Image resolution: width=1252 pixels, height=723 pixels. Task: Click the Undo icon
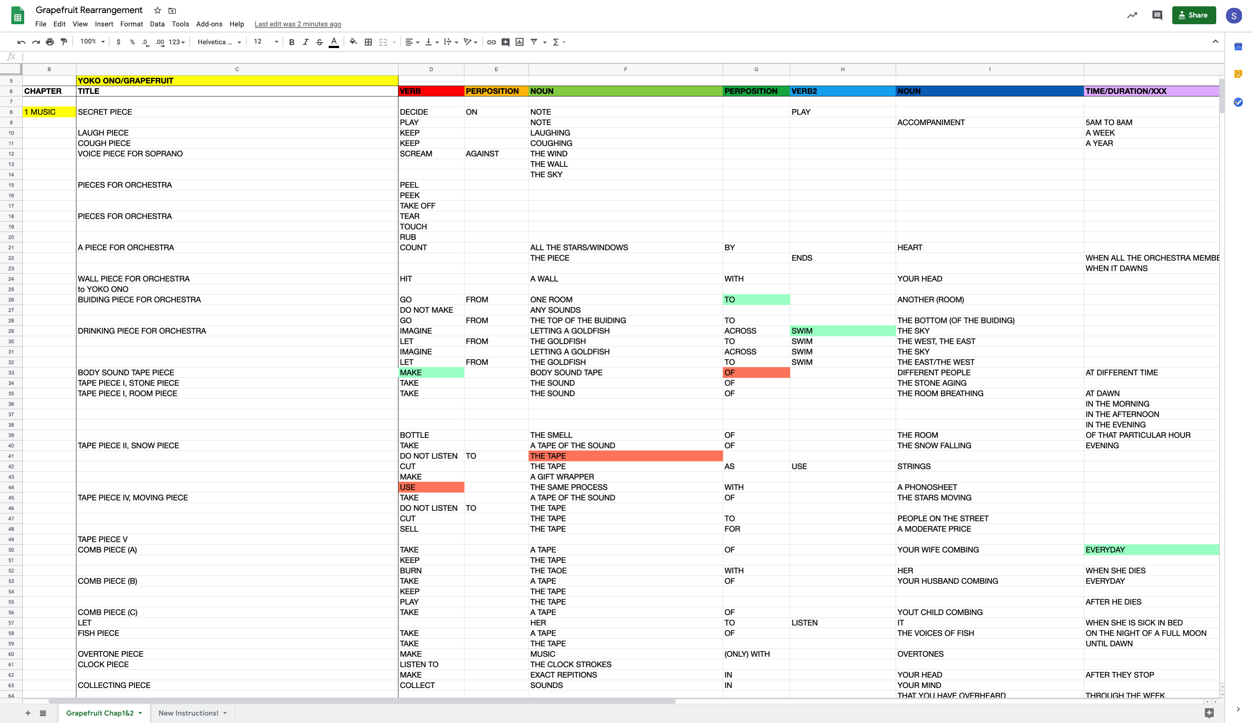point(21,42)
